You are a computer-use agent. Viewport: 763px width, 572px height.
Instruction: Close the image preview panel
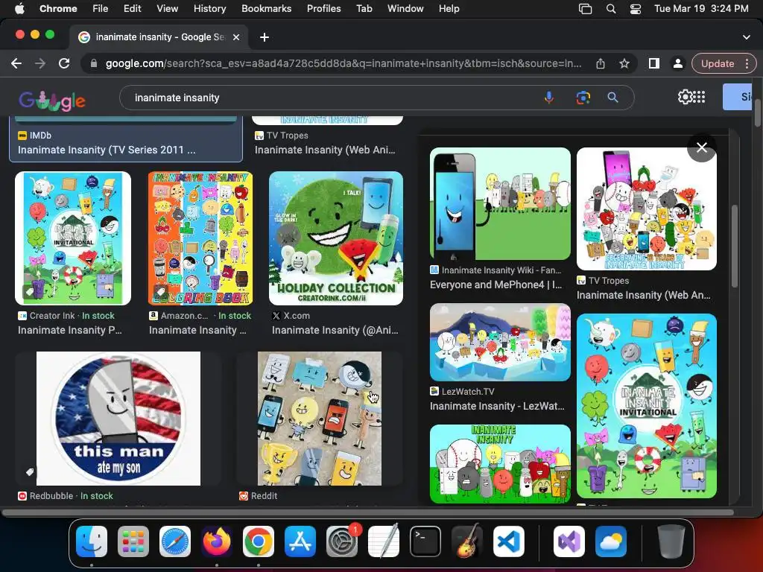coord(702,147)
